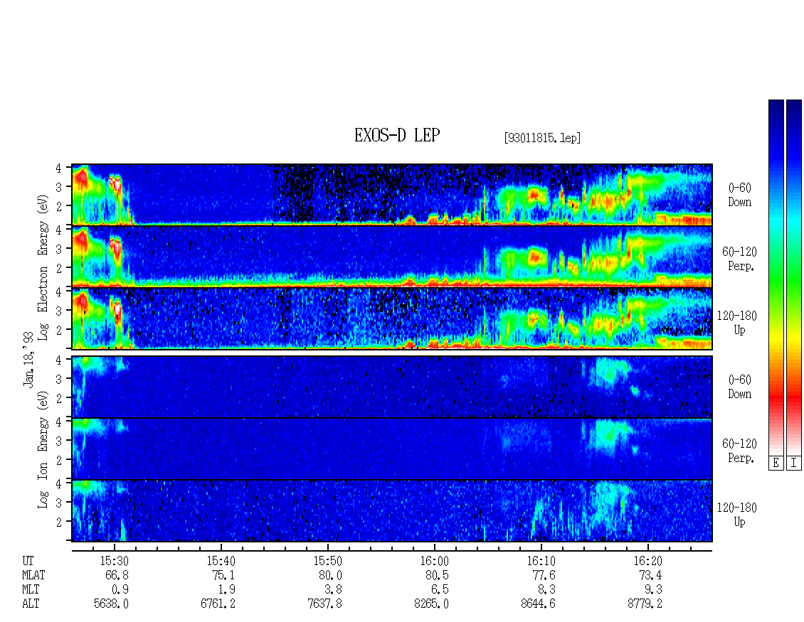Select the ion 120-180 Up label
The image size is (804, 622).
[737, 515]
